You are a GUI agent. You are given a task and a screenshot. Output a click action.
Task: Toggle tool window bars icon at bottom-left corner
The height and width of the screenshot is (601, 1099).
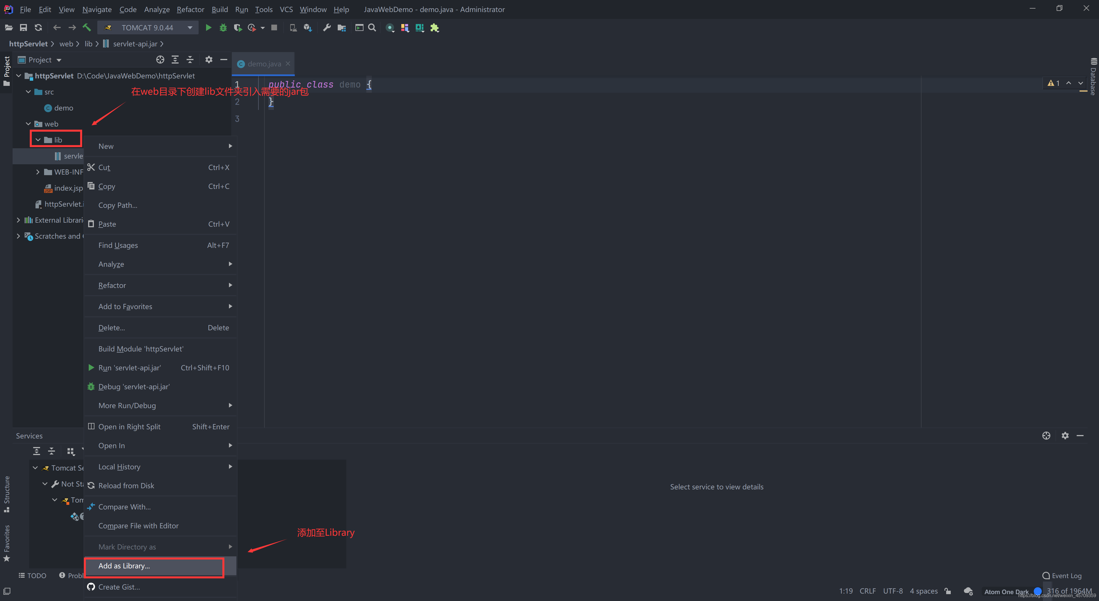click(x=7, y=591)
